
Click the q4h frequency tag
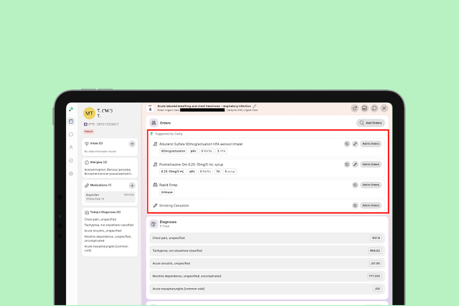click(x=193, y=151)
